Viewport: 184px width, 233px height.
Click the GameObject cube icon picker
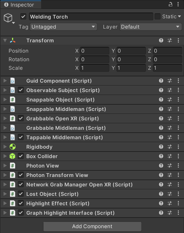(8, 18)
